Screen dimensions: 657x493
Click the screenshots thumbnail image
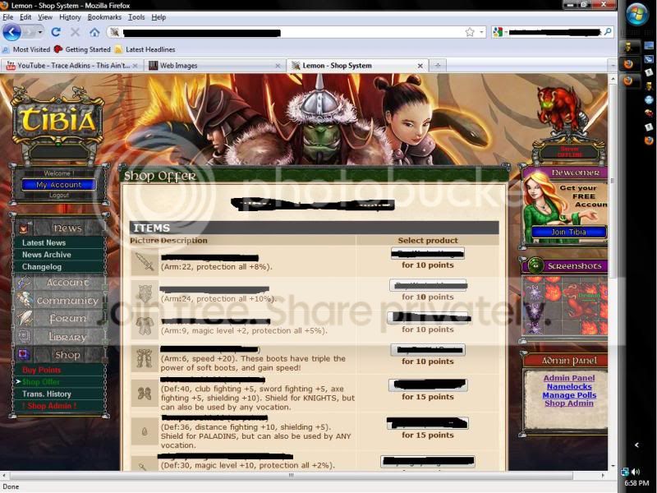click(565, 305)
